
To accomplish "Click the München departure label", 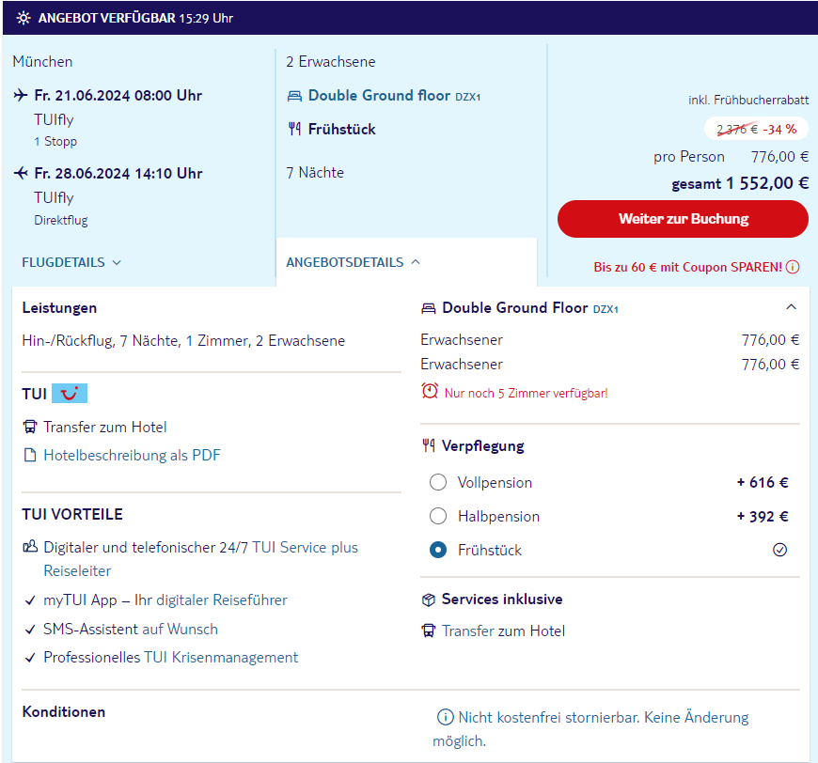I will (42, 61).
